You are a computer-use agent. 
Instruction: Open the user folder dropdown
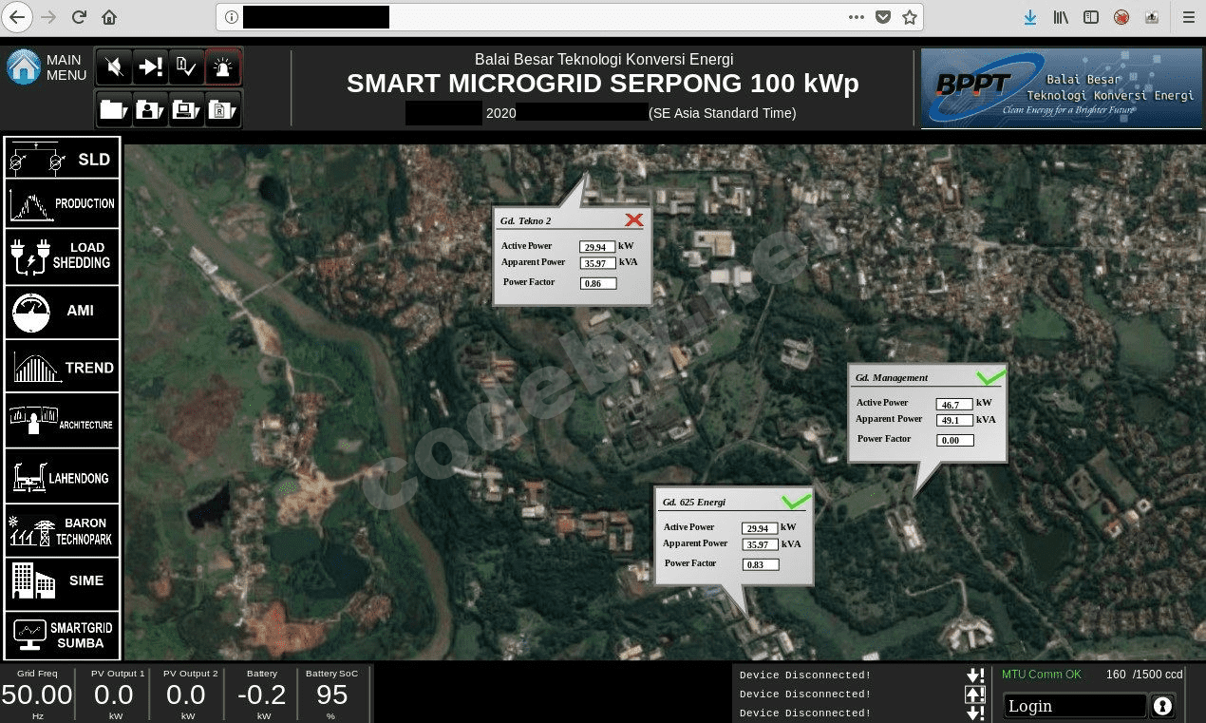[150, 110]
